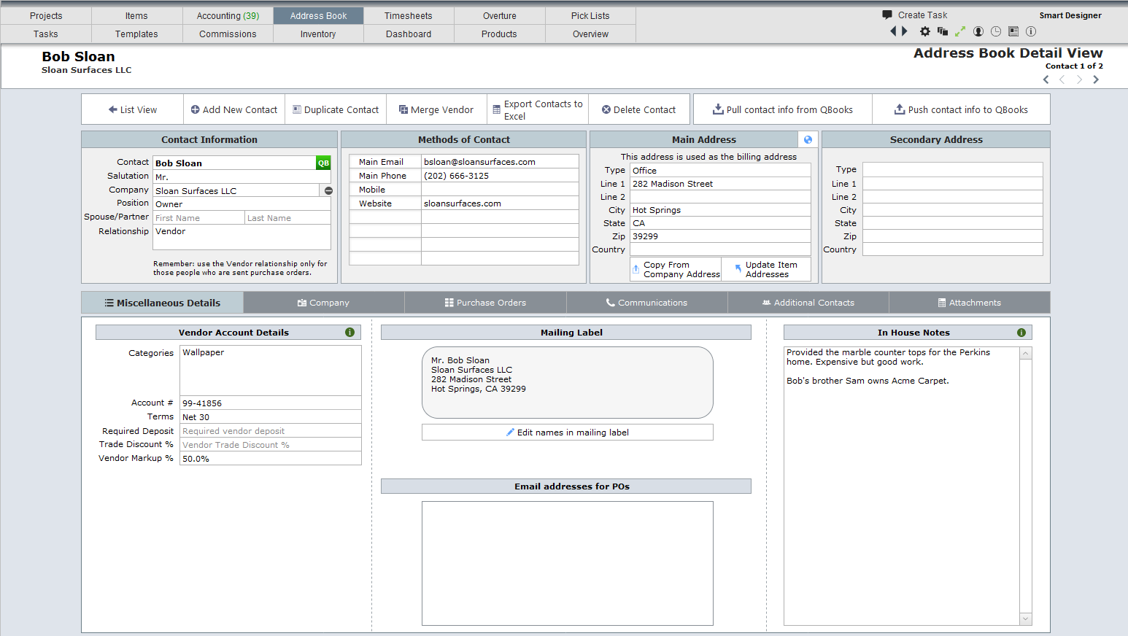Viewport: 1128px width, 636px height.
Task: Click info icon in Vendor Account Details header
Action: 349,333
